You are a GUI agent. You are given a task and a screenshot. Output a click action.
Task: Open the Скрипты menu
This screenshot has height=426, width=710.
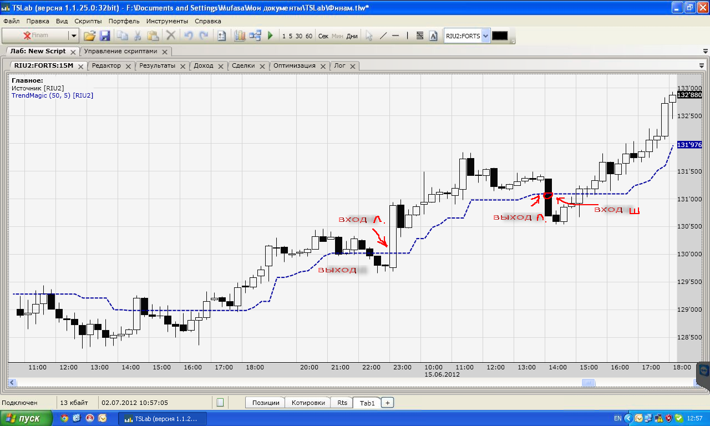click(x=88, y=21)
